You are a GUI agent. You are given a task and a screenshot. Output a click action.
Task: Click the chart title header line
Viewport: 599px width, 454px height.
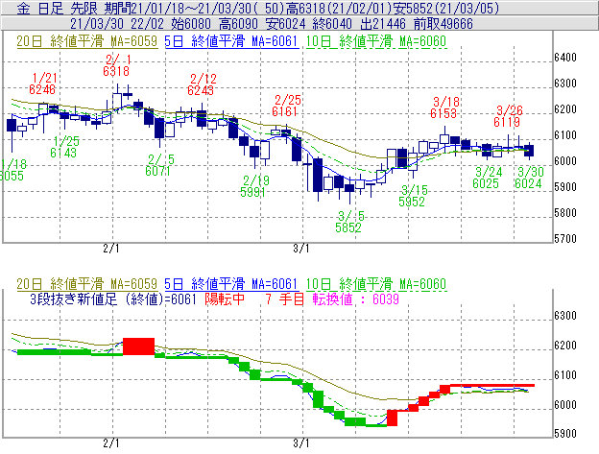point(258,8)
